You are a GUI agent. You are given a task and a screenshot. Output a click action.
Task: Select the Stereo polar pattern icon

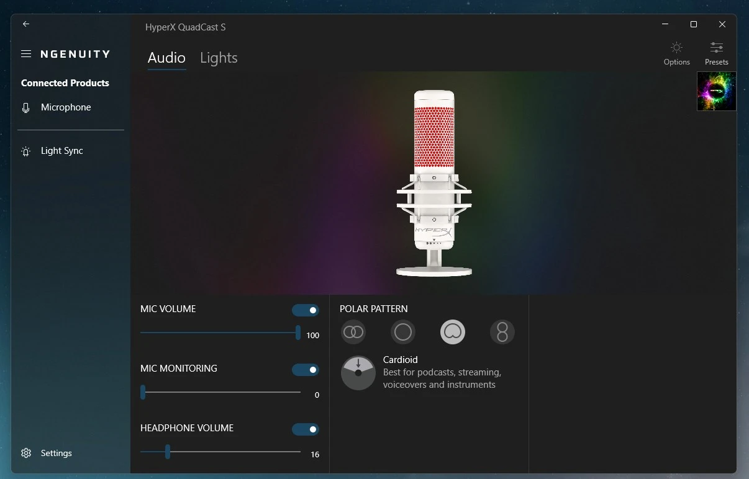(353, 332)
